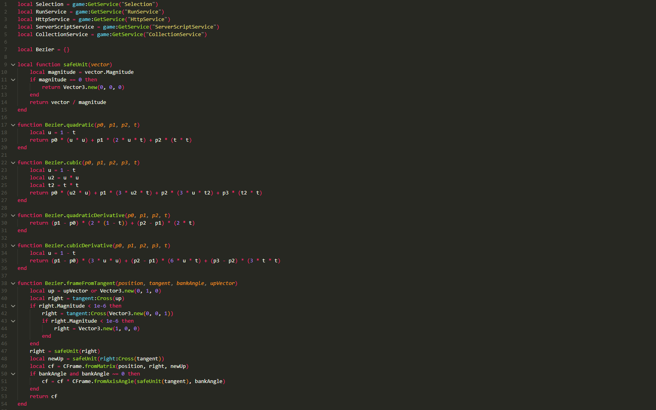Collapse the Bezier.quadratic function block
Viewport: 656px width, 410px height.
(13, 125)
